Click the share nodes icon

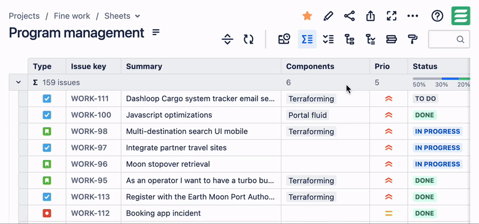(349, 16)
